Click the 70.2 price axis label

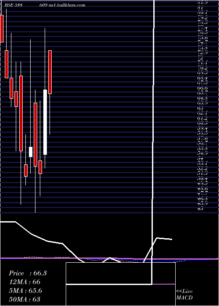(203, 68)
